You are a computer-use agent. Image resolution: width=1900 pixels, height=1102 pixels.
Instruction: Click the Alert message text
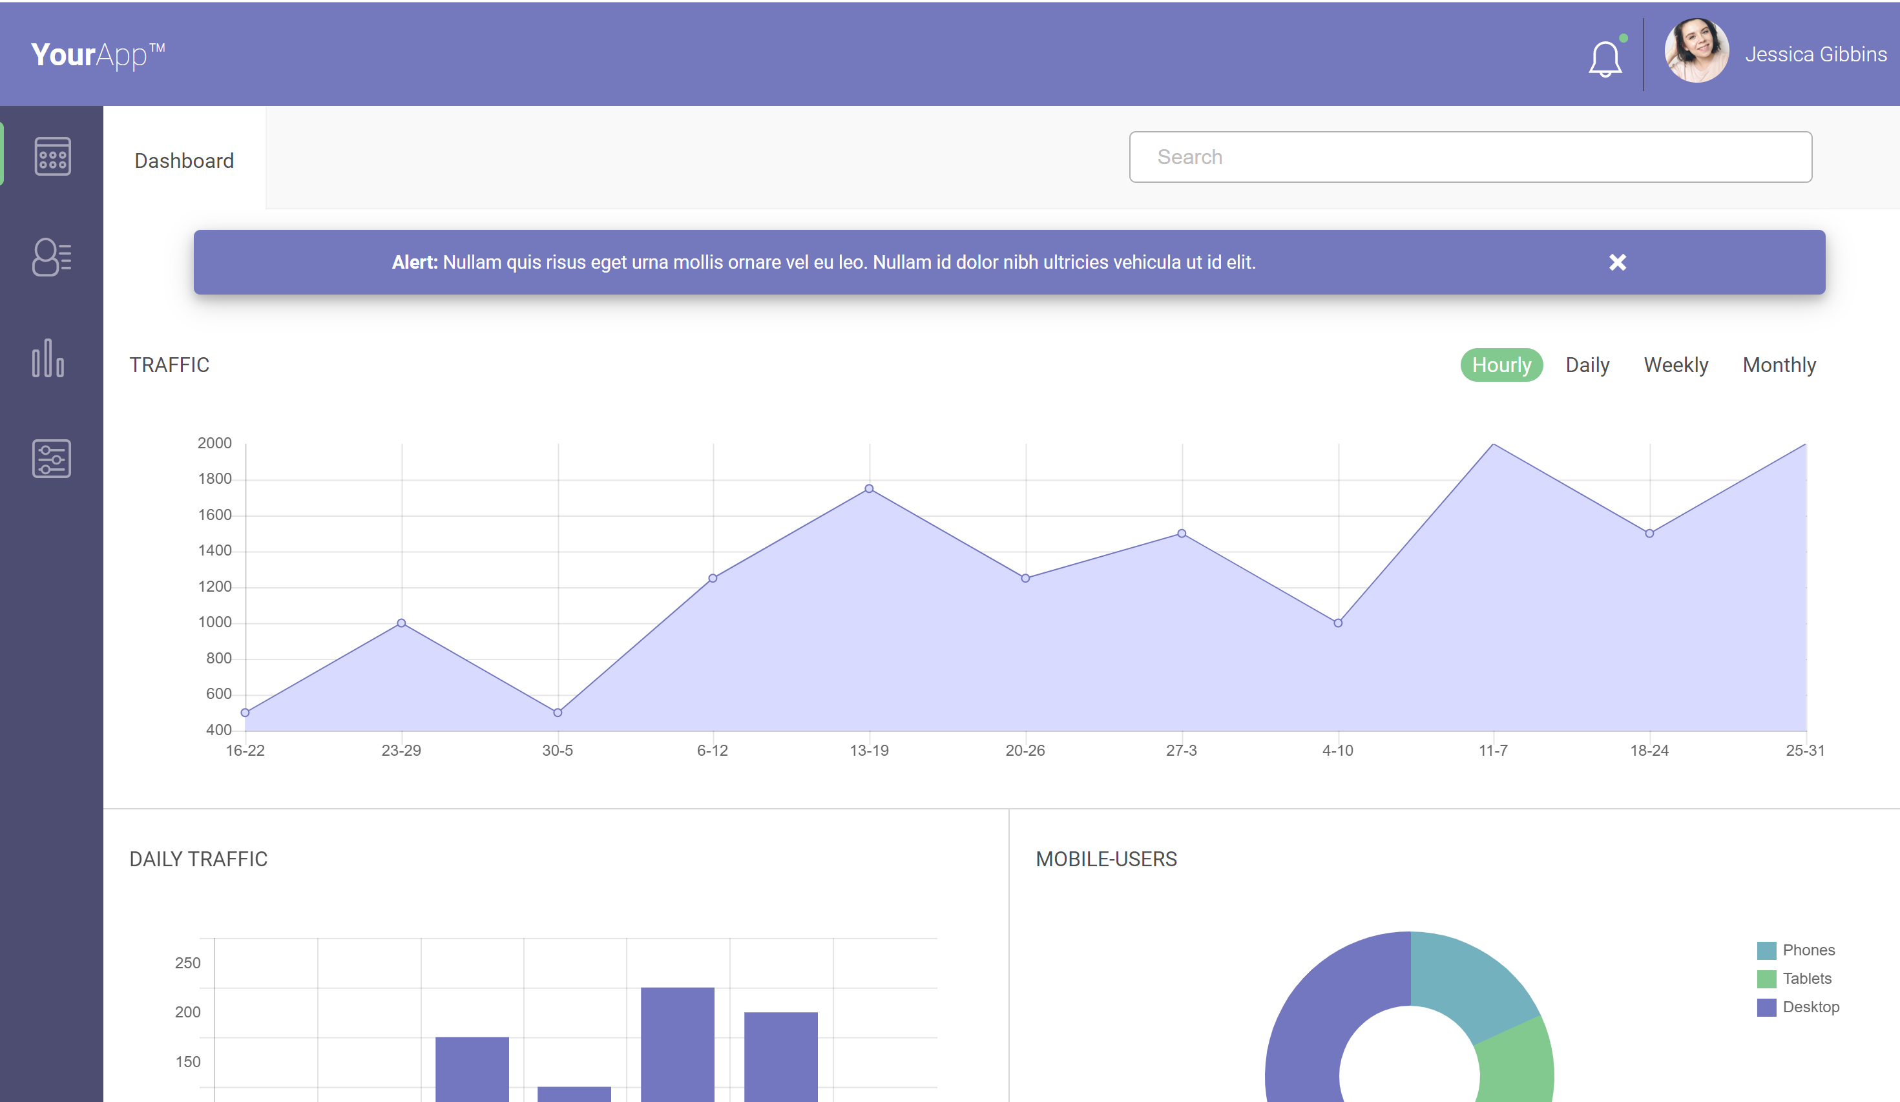(x=823, y=262)
